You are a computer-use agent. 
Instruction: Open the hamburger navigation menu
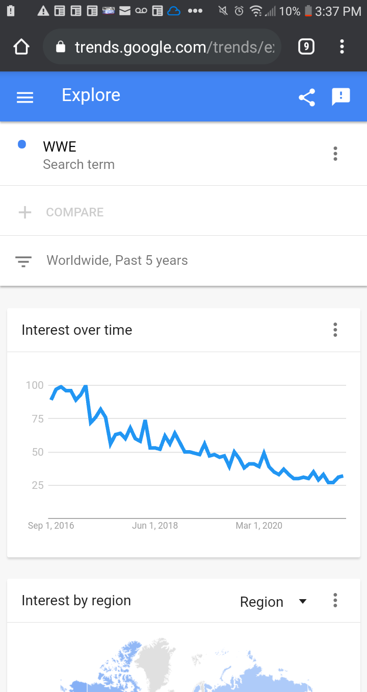pos(25,97)
